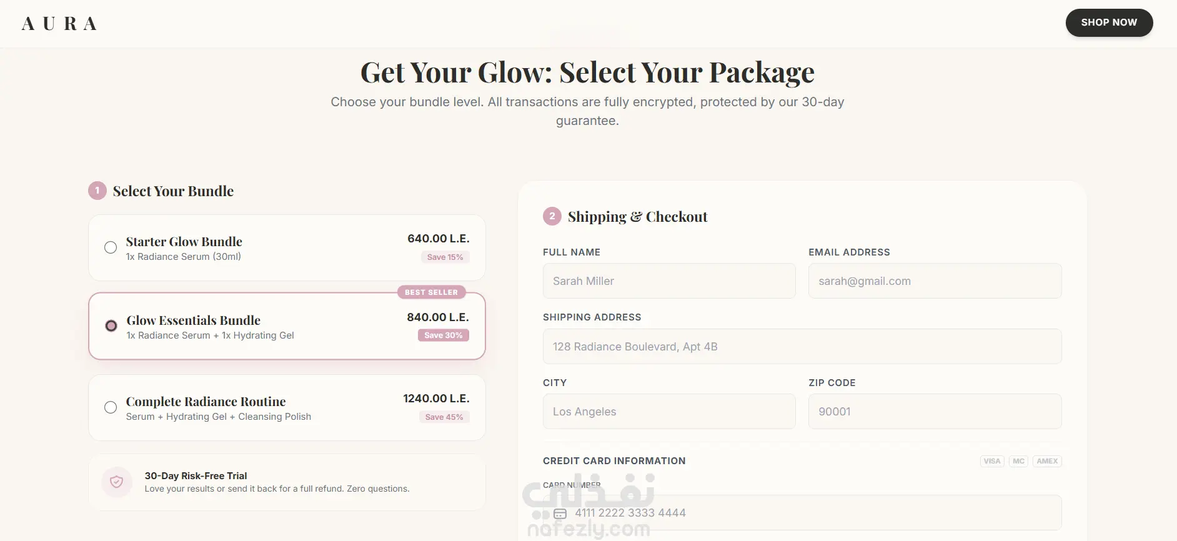1177x541 pixels.
Task: Click the step 2 circle badge
Action: point(552,216)
